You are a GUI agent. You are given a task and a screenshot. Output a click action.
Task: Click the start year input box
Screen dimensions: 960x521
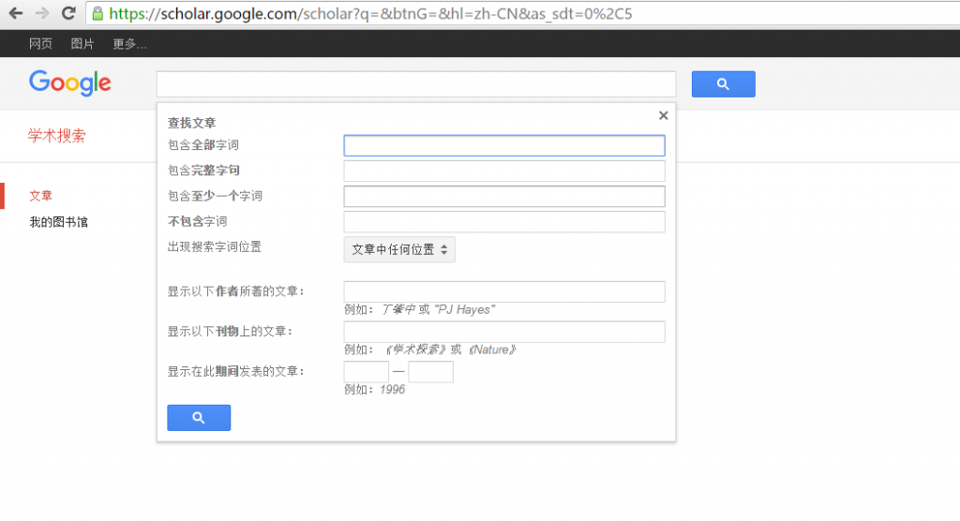pos(367,372)
